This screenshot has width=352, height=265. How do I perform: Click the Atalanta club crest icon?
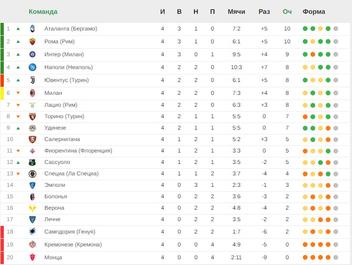(32, 29)
